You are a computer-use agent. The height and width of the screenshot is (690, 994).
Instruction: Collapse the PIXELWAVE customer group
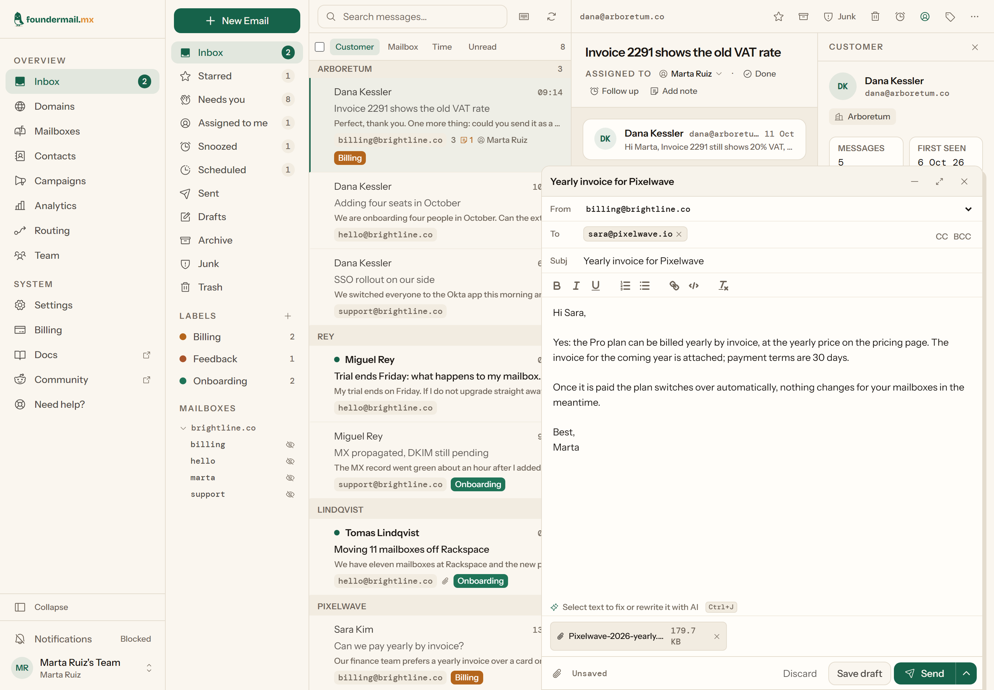click(425, 607)
